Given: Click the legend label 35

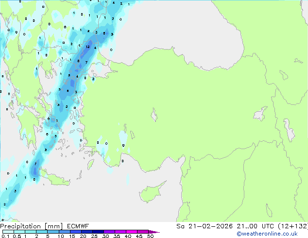Looking at the screenshot, I should (117, 236).
